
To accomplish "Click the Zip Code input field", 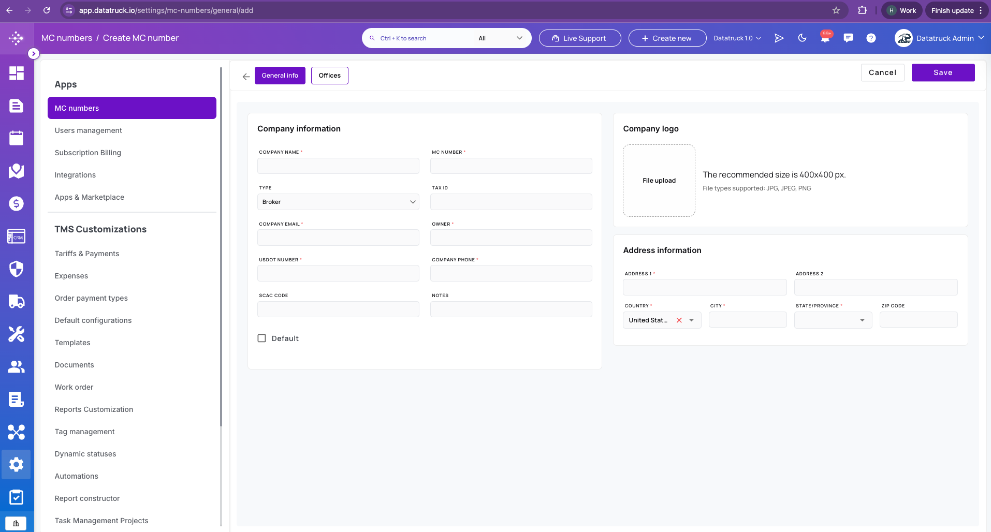I will point(919,320).
